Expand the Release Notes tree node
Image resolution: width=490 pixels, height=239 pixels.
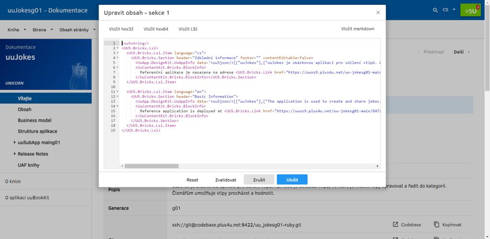tap(15, 154)
